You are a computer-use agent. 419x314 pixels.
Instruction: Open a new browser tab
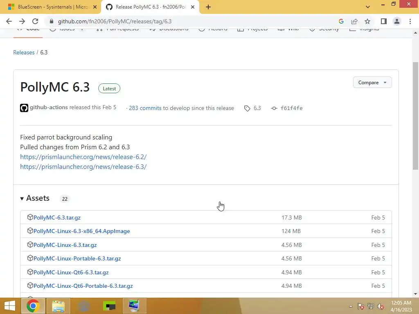[208, 7]
